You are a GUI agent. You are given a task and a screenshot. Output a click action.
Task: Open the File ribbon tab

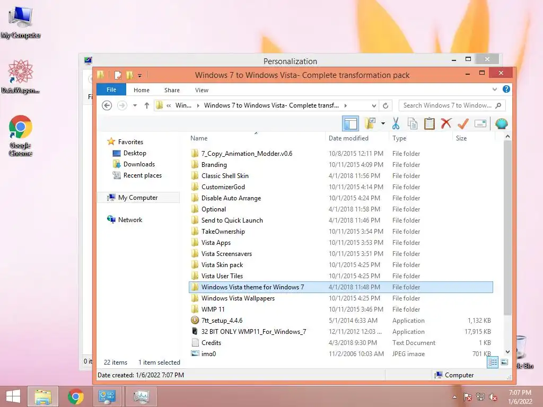click(111, 90)
